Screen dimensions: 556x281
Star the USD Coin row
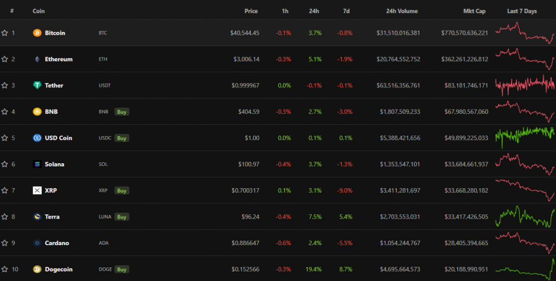4,138
